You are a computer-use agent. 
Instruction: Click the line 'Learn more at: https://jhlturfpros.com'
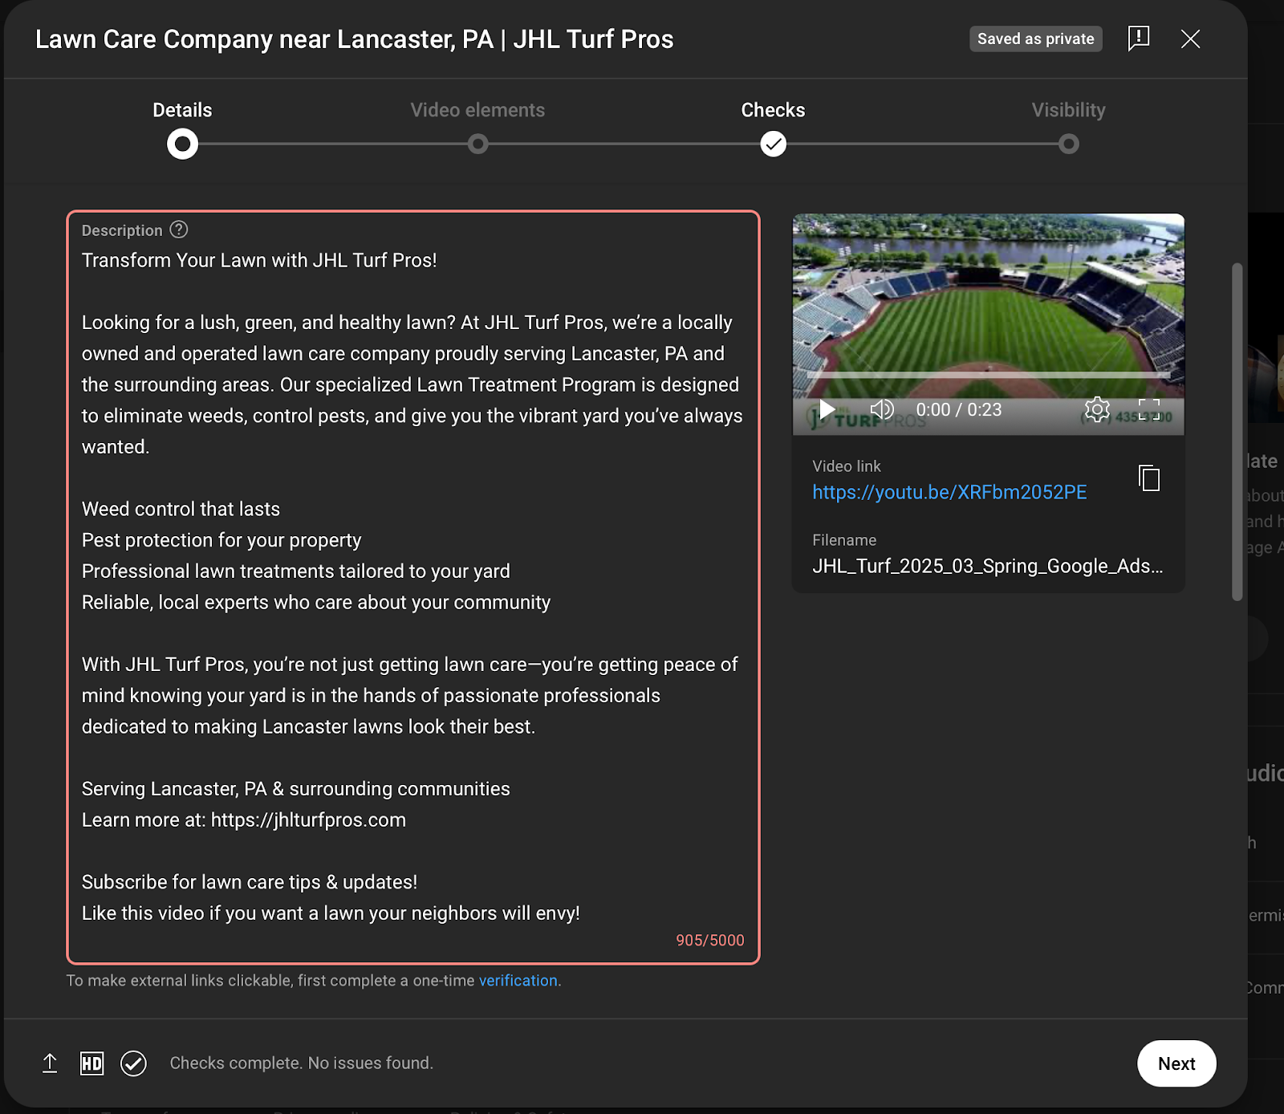point(244,820)
